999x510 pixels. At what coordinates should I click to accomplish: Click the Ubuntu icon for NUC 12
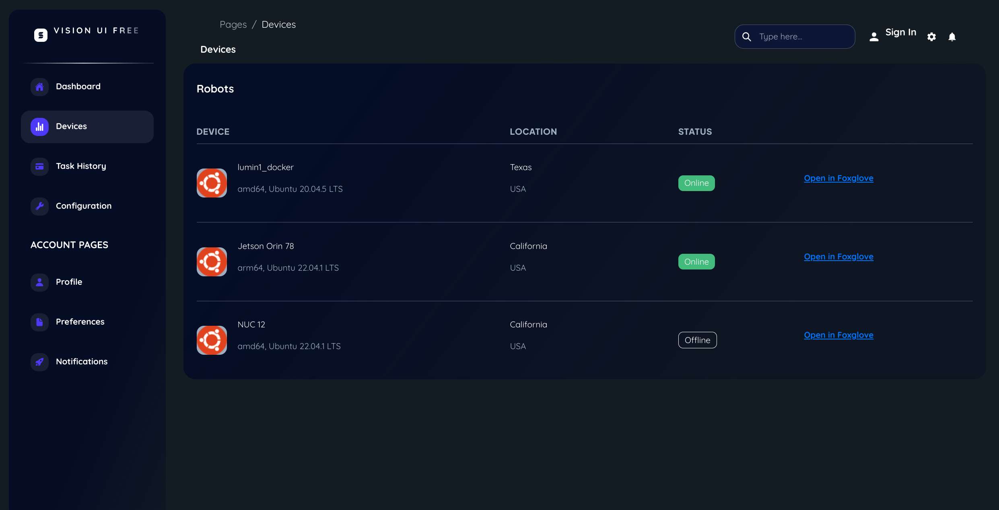tap(212, 340)
